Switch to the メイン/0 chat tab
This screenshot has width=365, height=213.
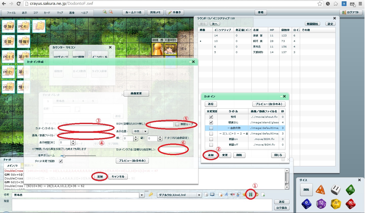[x=12, y=165]
